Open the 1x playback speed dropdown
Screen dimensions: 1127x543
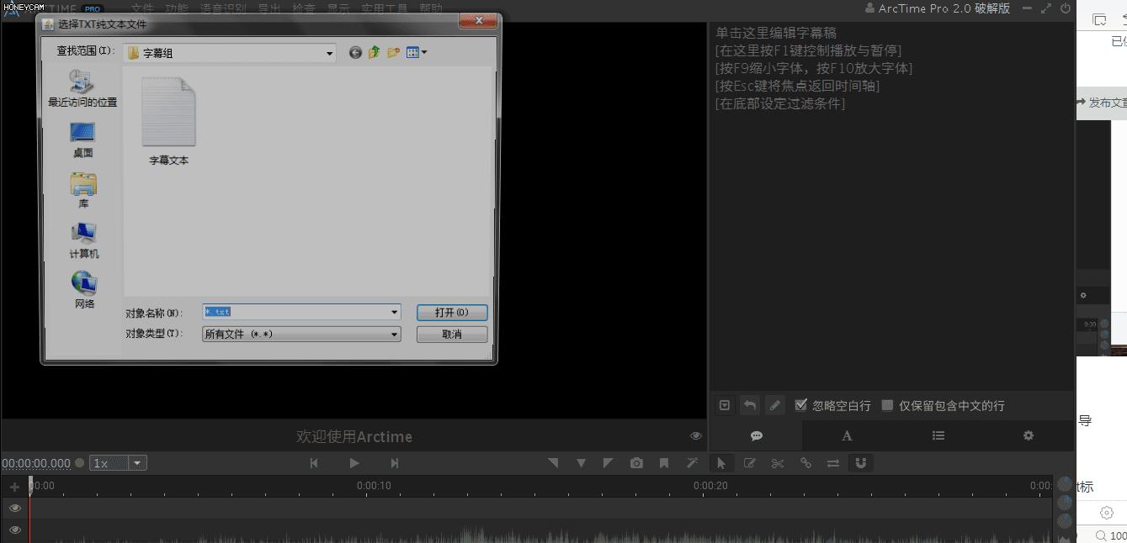135,461
